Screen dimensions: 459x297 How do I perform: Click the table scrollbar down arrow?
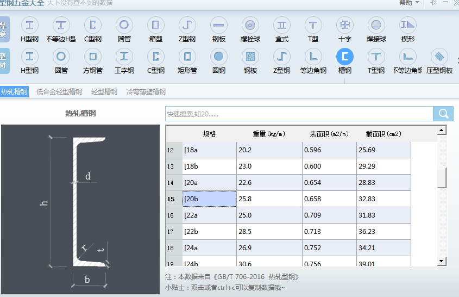442,261
